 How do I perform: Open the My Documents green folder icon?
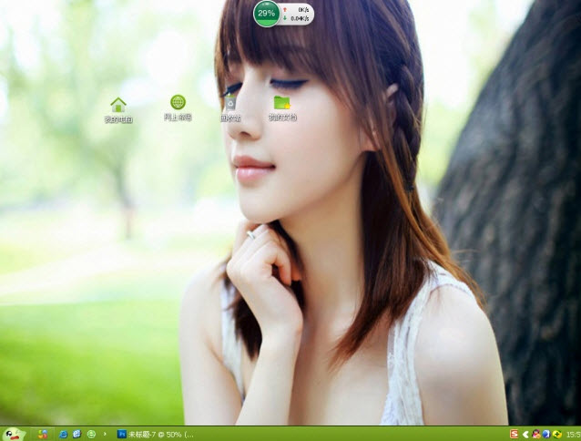[x=282, y=108]
